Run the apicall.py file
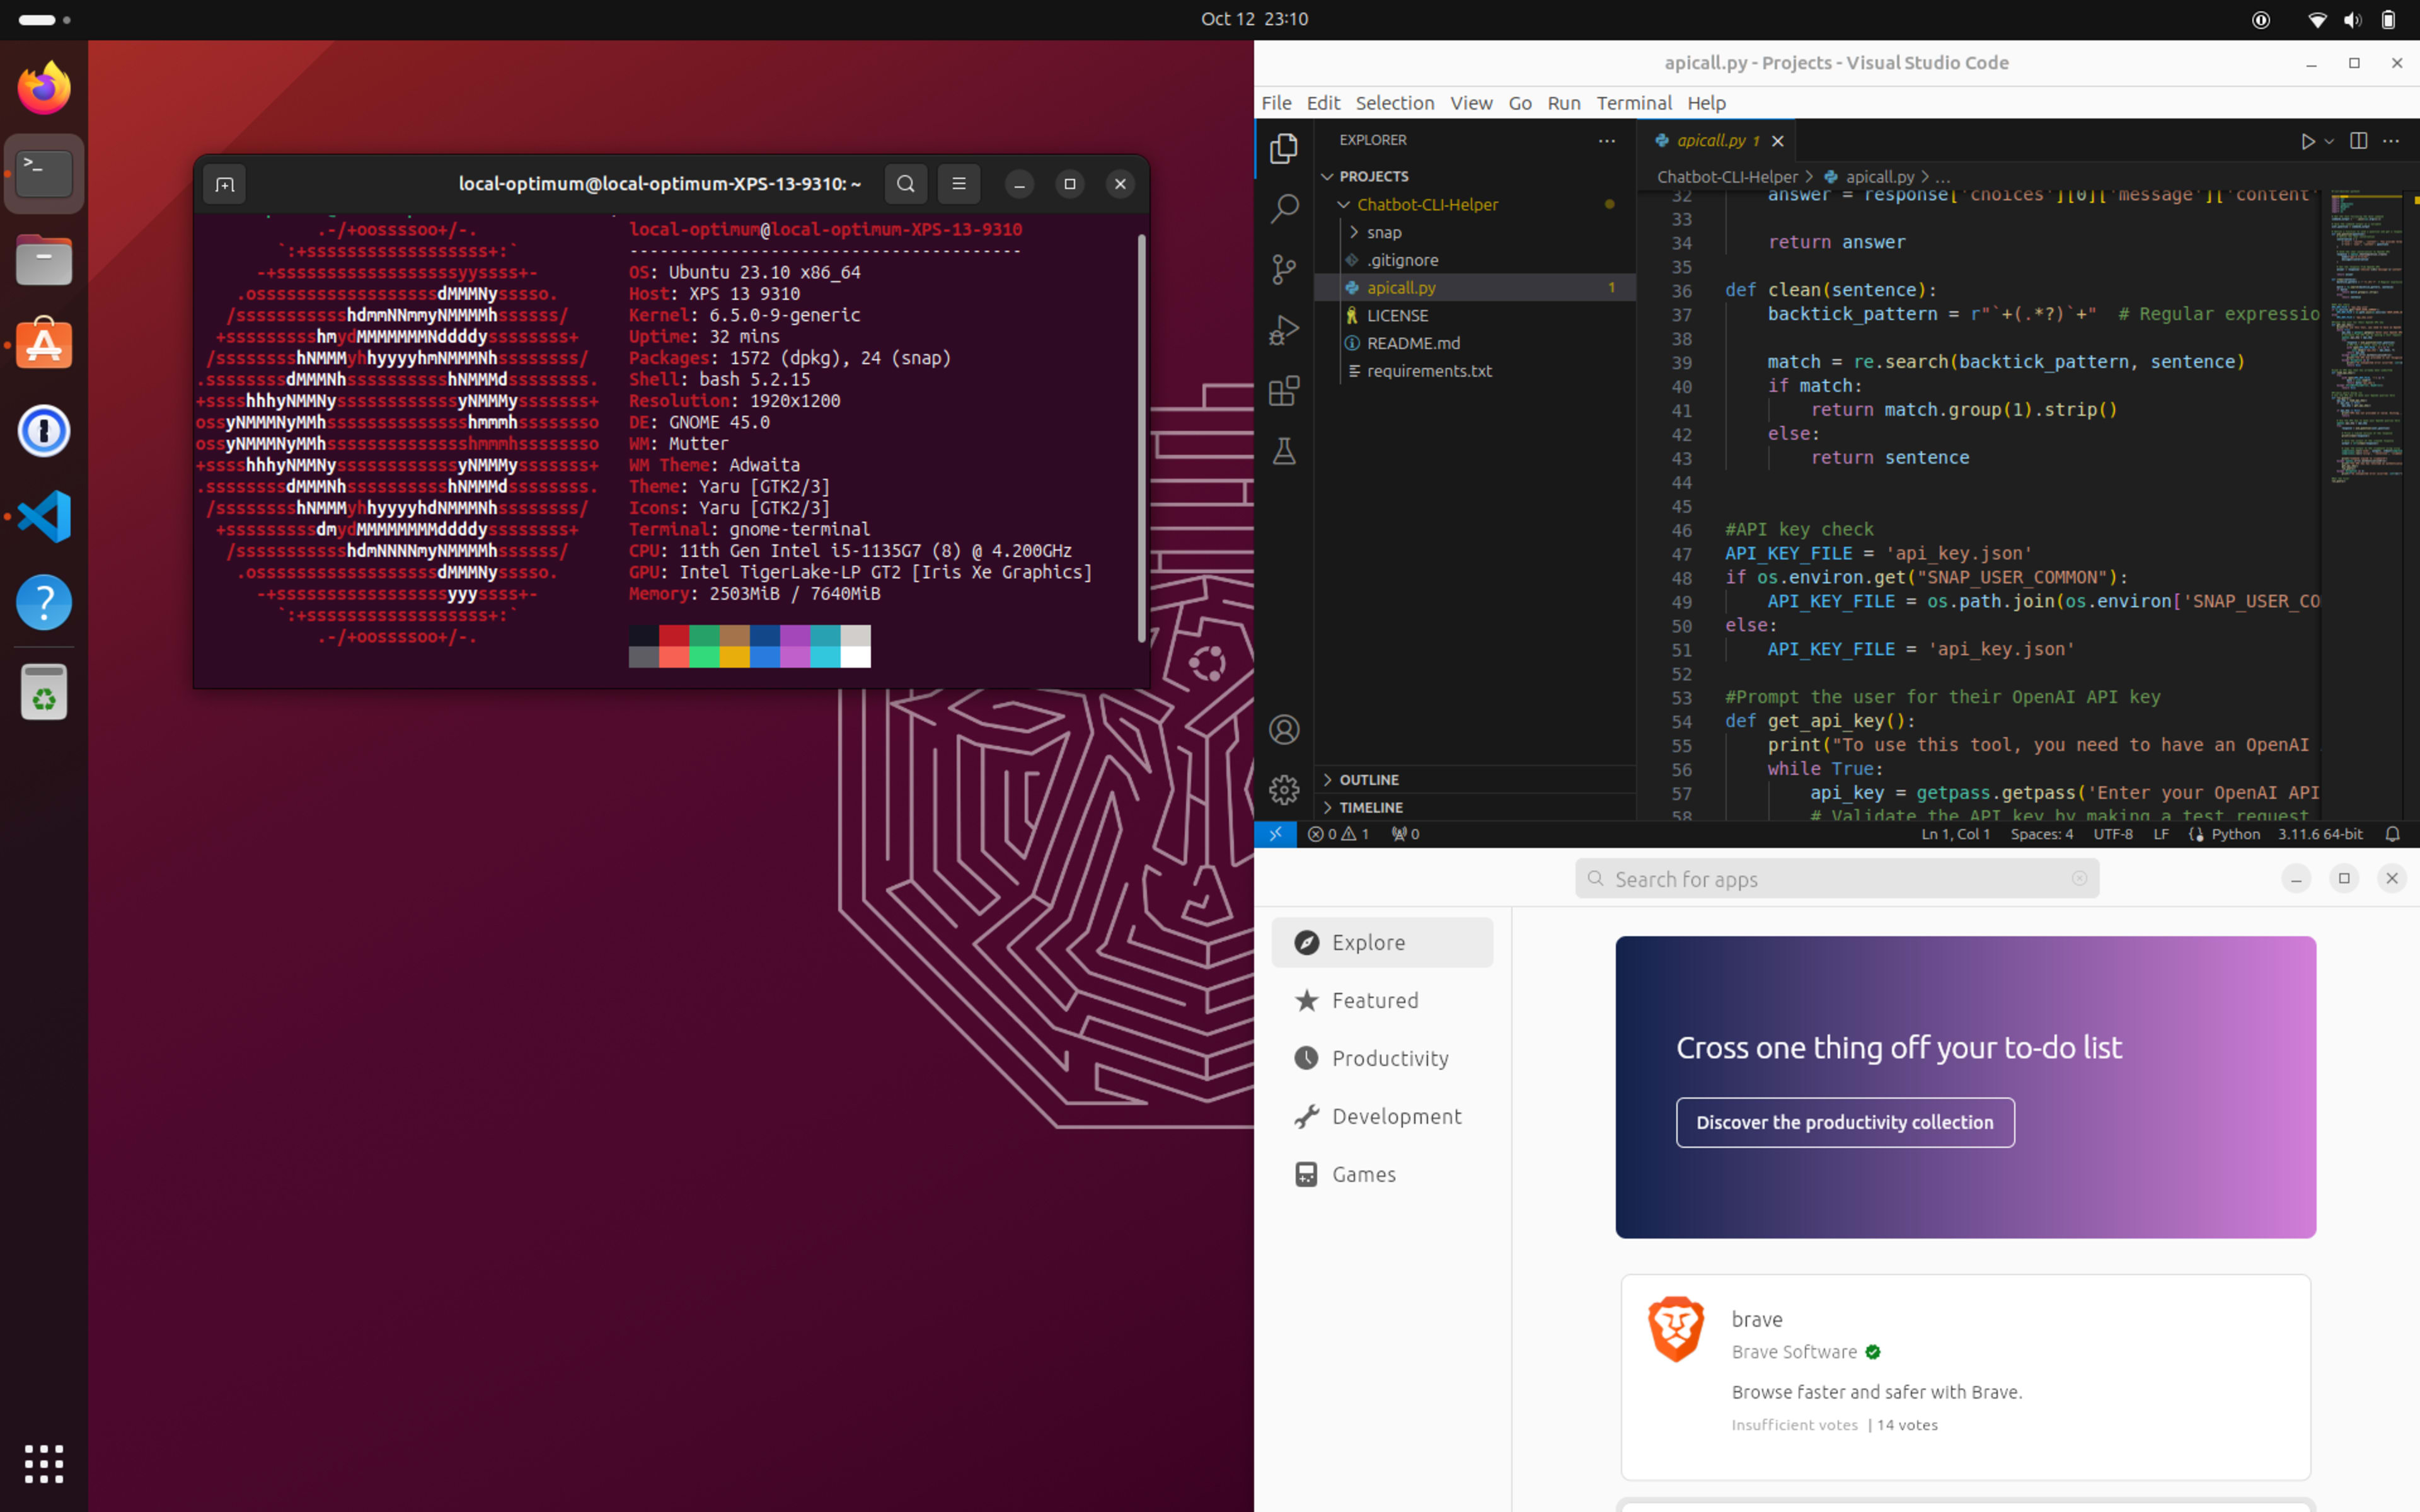 pos(2307,141)
